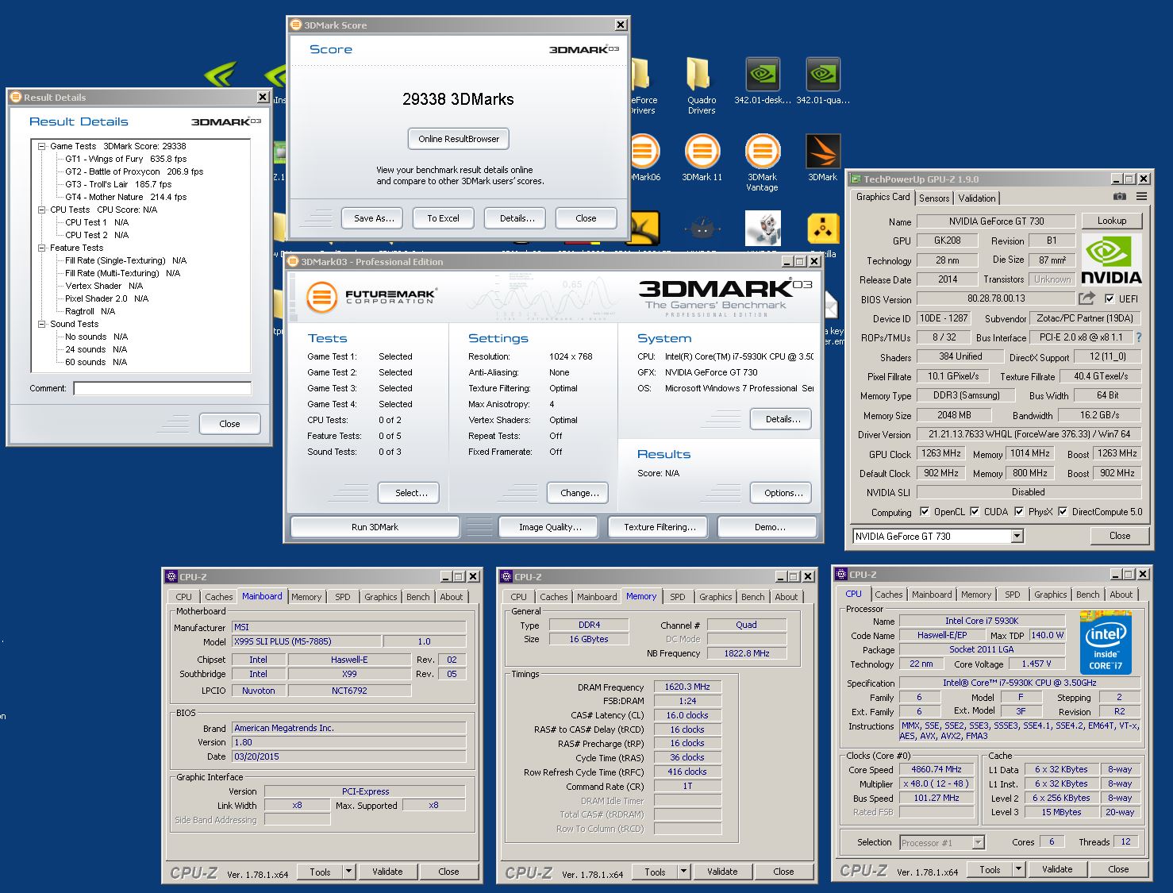Open the dark cat-face gauge desktop icon

pos(702,229)
